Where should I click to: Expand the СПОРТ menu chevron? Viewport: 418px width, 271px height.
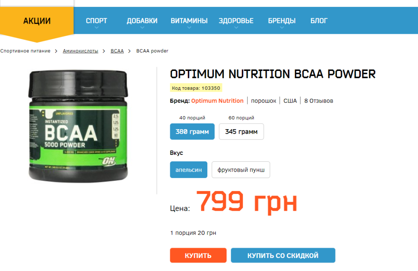click(96, 27)
